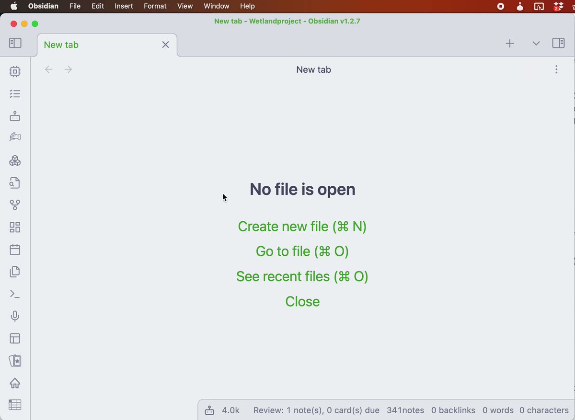
Task: Select the New tab tab label
Action: tap(61, 45)
